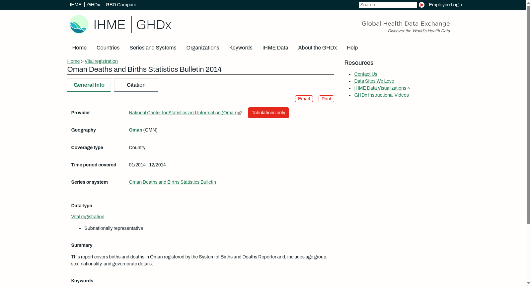Click the external link icon after the provider name
The height and width of the screenshot is (286, 531).
(x=240, y=113)
